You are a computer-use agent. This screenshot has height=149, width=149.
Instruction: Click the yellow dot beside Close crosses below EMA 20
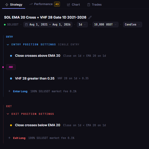[x=11, y=125]
